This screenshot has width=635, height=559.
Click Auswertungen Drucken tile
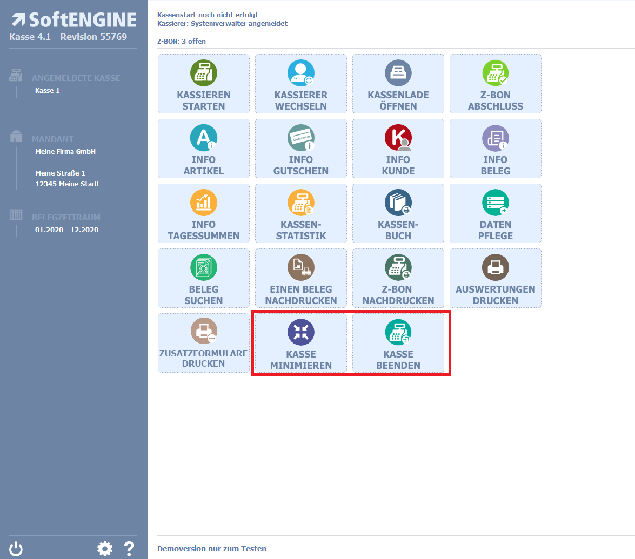point(496,278)
